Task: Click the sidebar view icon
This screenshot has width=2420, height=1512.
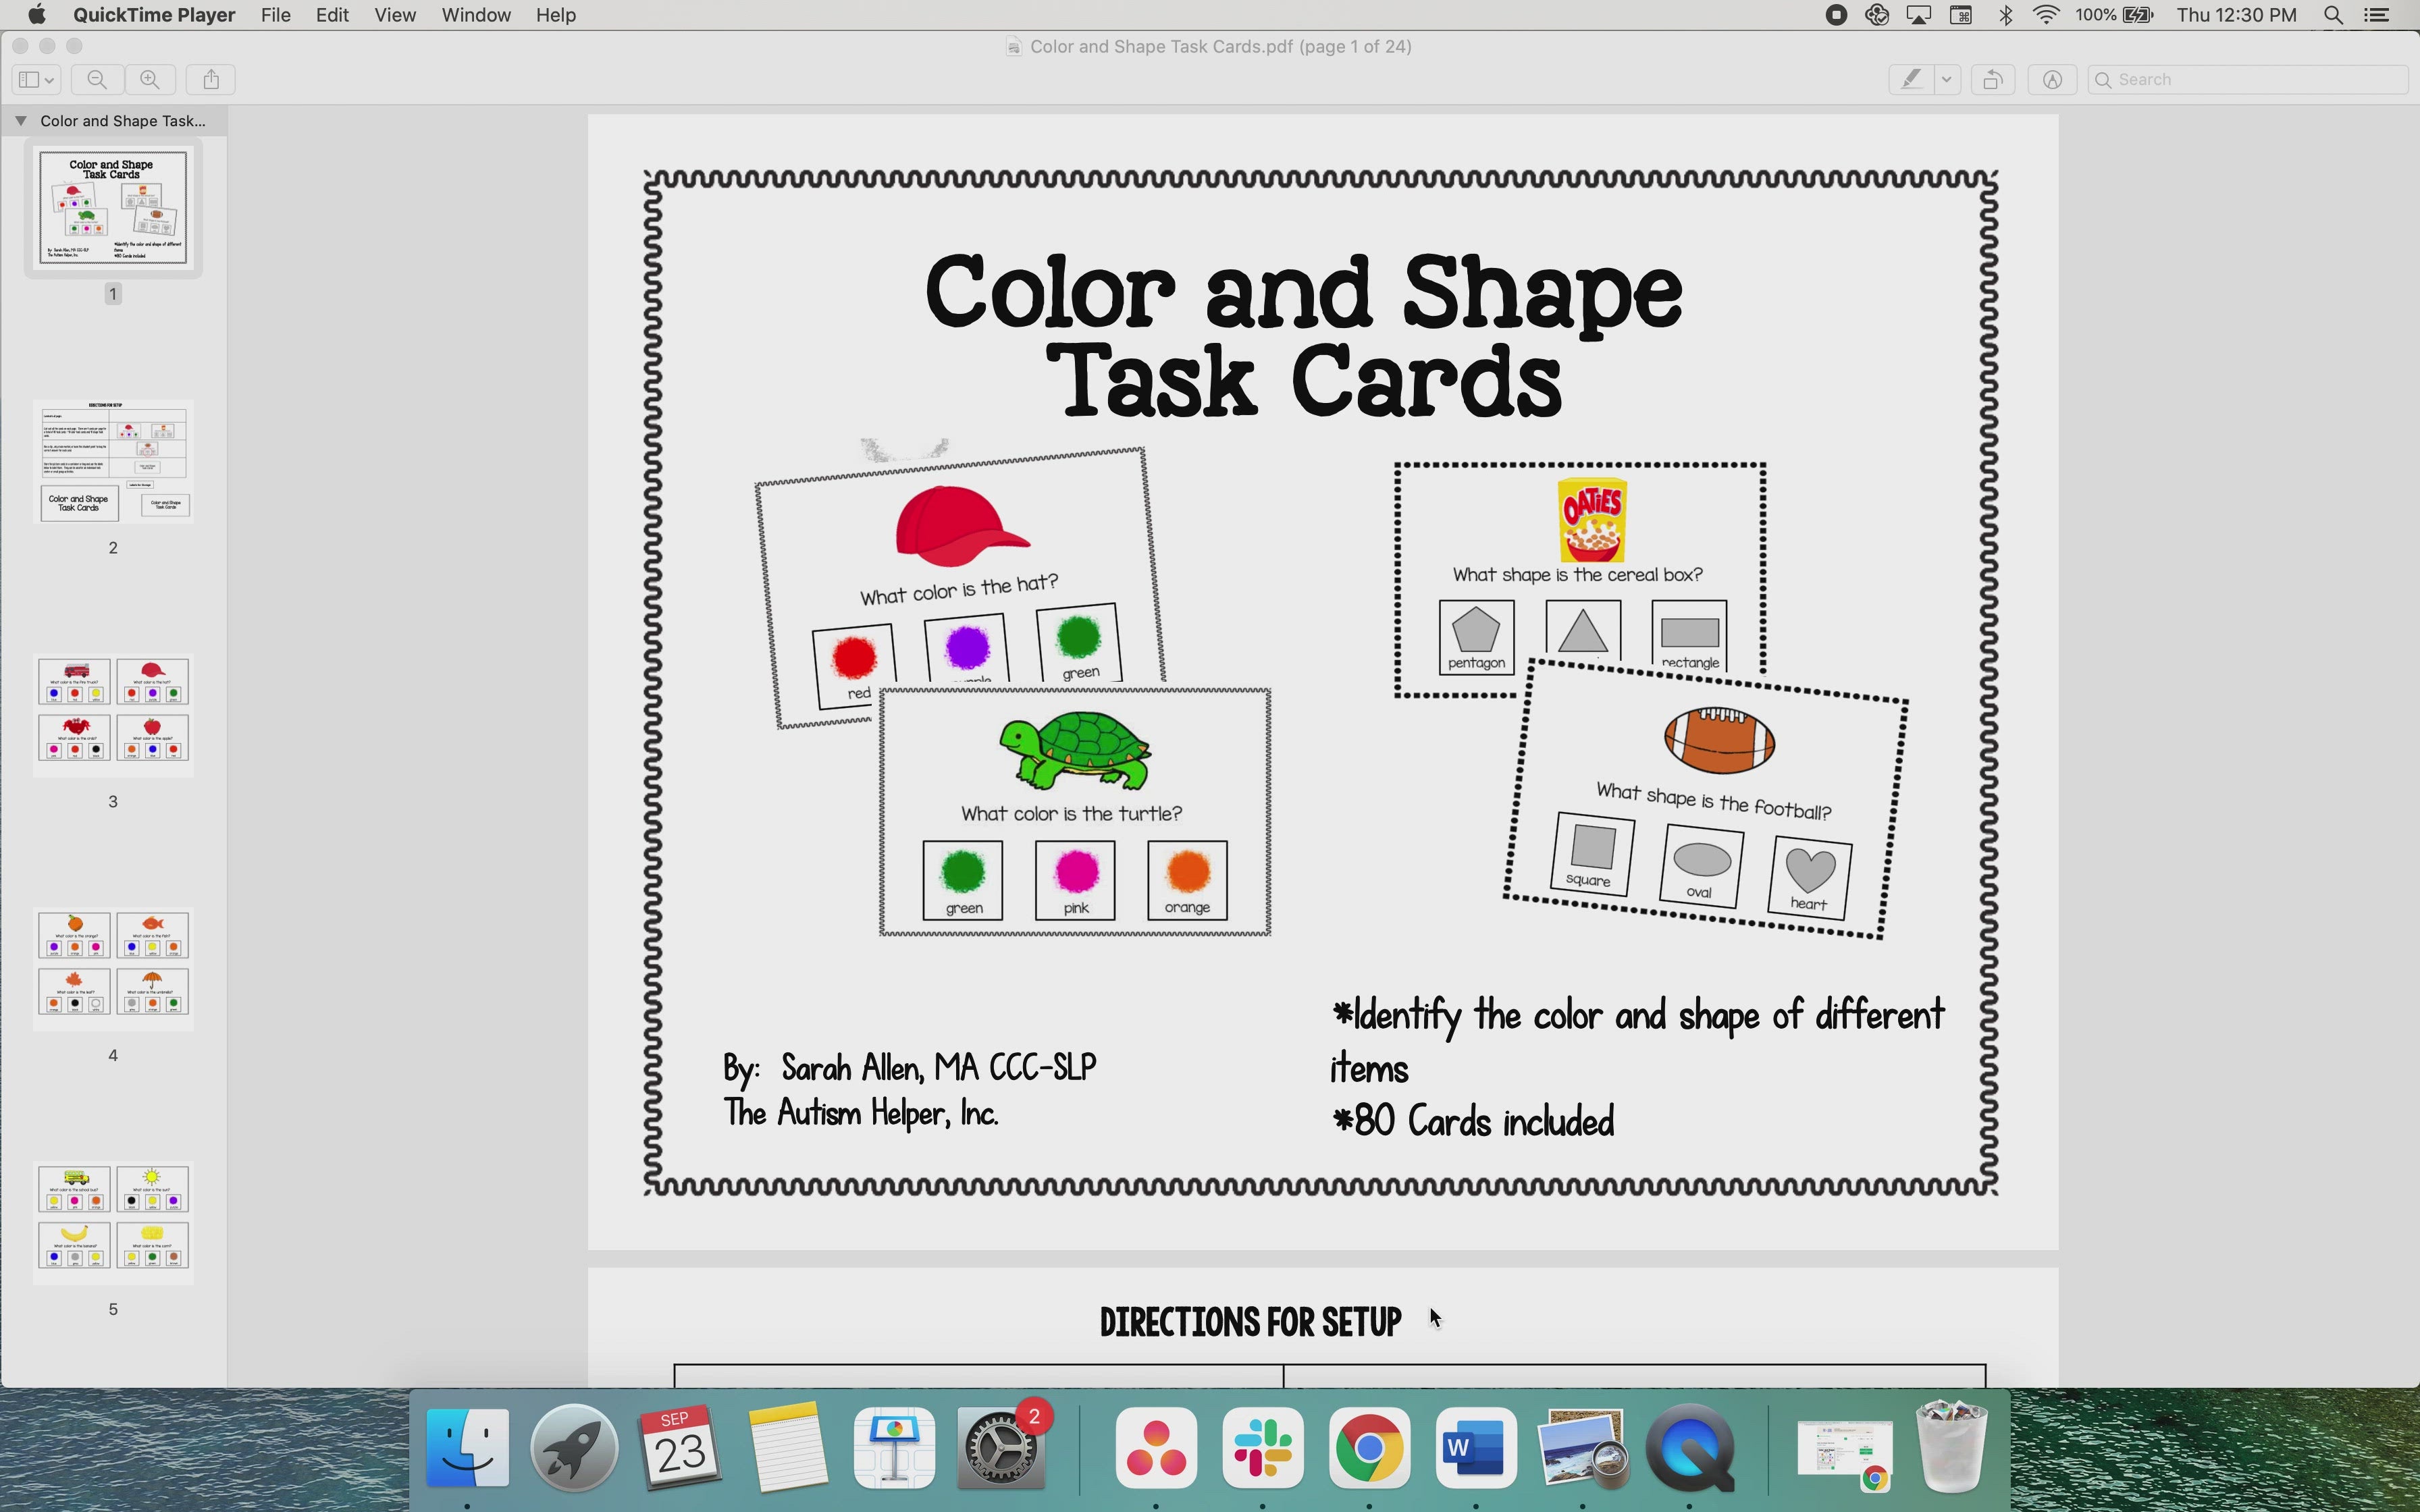Action: [x=28, y=79]
